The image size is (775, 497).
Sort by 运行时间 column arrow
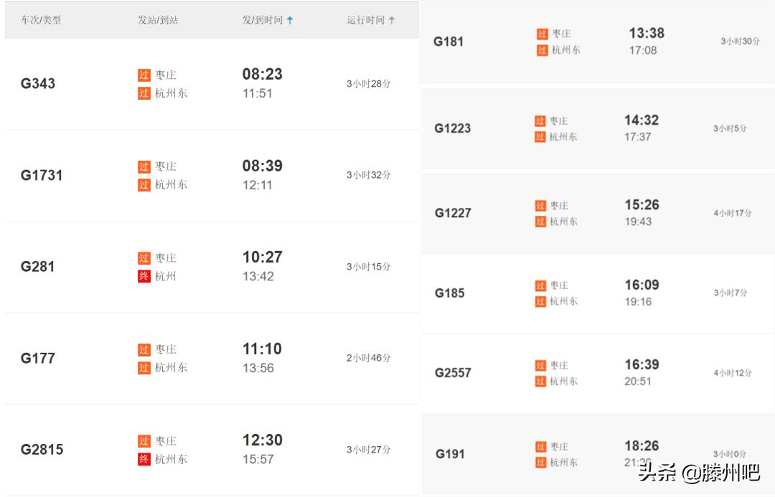point(391,20)
